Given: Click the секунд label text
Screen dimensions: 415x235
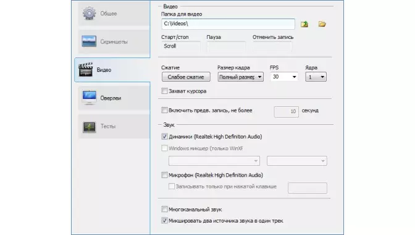Looking at the screenshot, I should [x=310, y=111].
